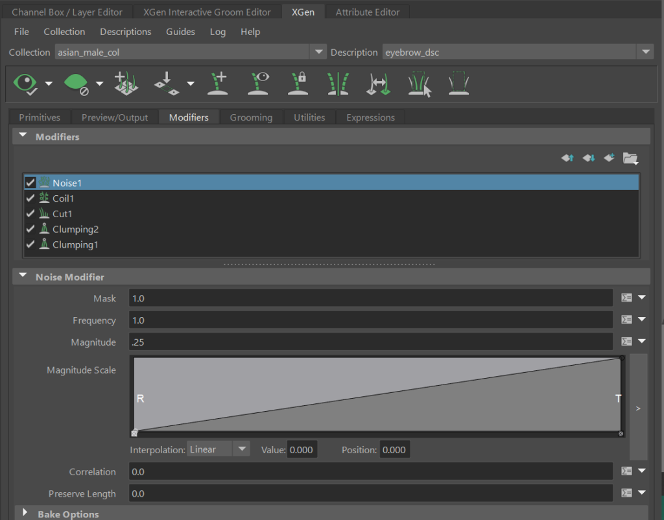664x520 pixels.
Task: Click the Magnitude expression editor button
Action: (x=626, y=342)
